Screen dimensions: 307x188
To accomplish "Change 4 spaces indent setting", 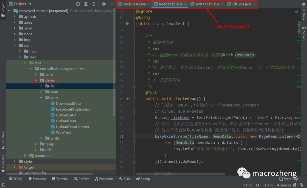I will click(x=284, y=185).
